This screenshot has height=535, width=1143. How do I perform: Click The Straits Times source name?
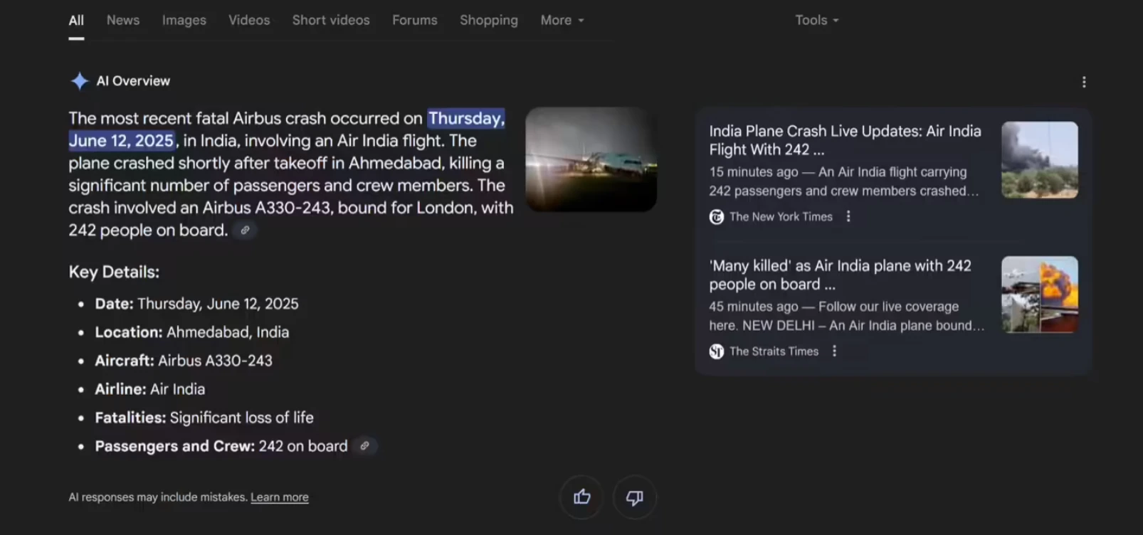click(774, 351)
